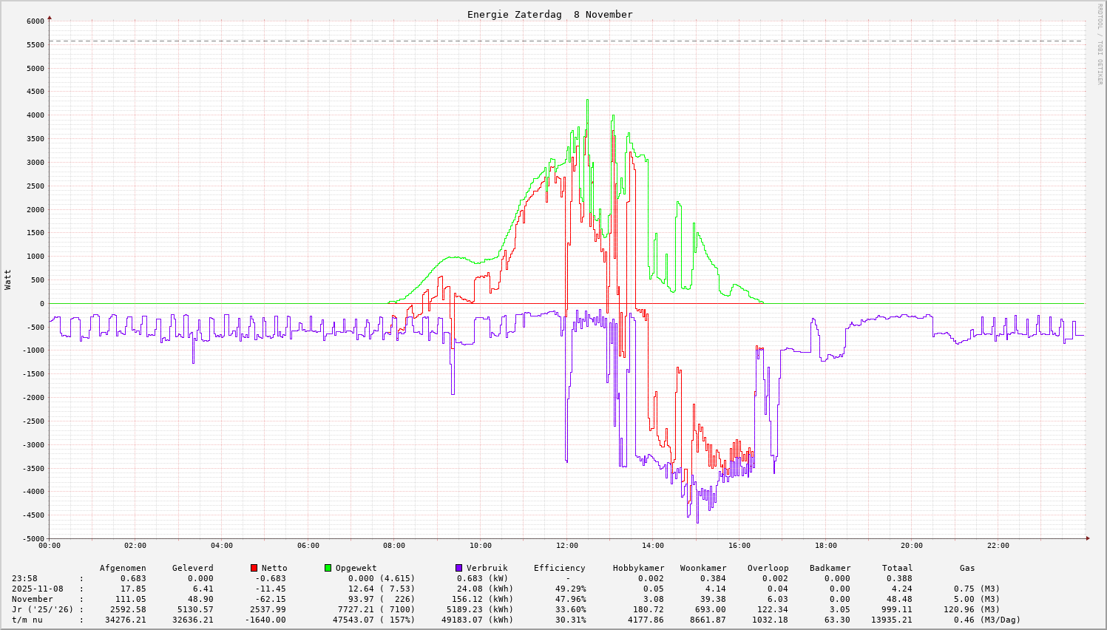Image resolution: width=1107 pixels, height=630 pixels.
Task: Click the 12:00 time axis label
Action: click(566, 546)
